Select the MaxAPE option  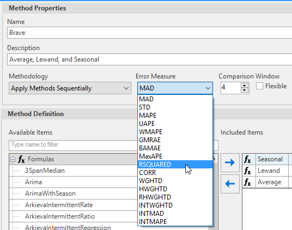tap(175, 156)
